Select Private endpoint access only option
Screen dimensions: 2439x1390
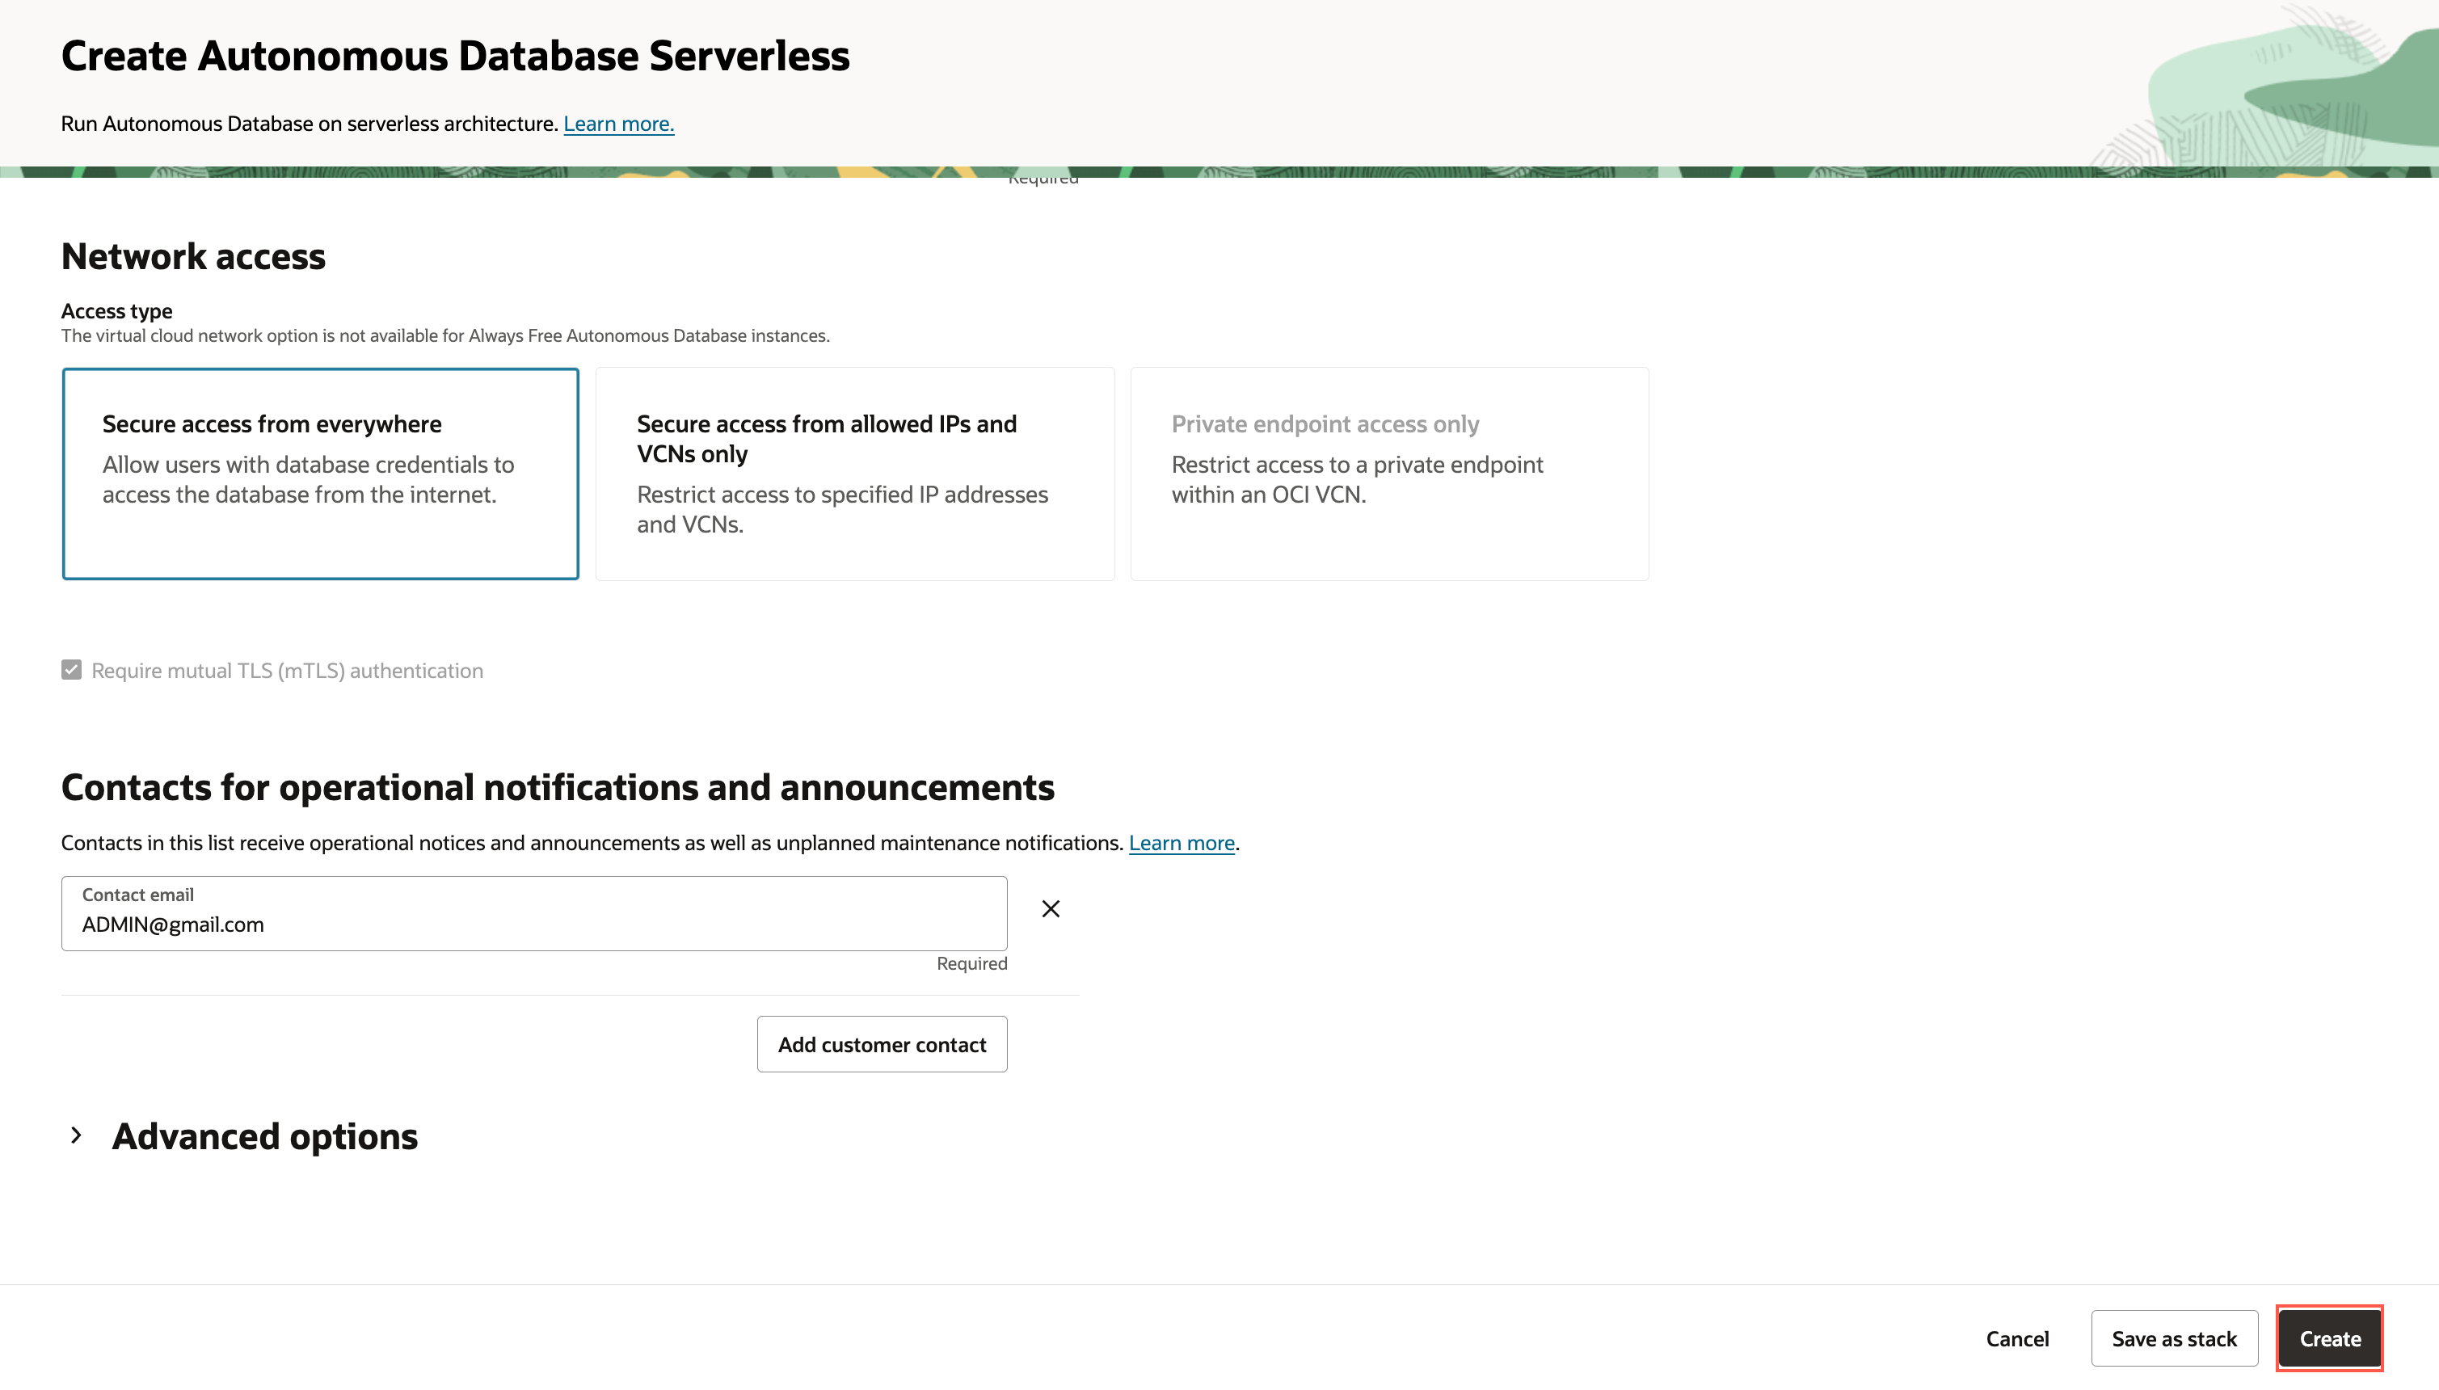click(x=1389, y=474)
